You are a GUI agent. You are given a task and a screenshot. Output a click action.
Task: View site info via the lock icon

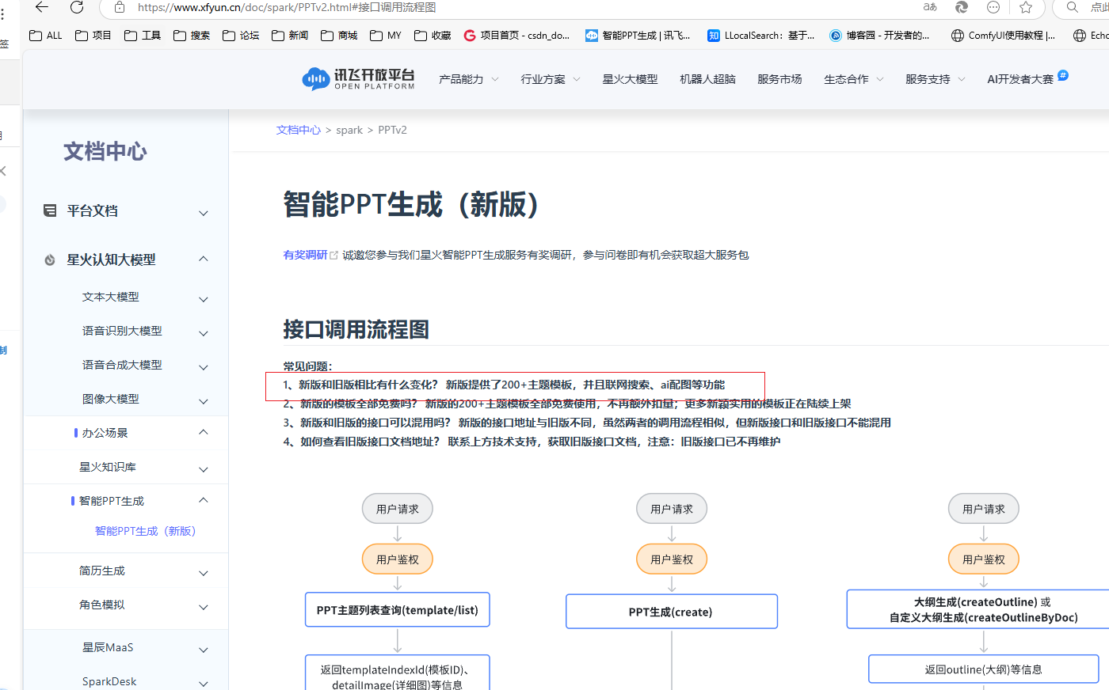tap(120, 7)
